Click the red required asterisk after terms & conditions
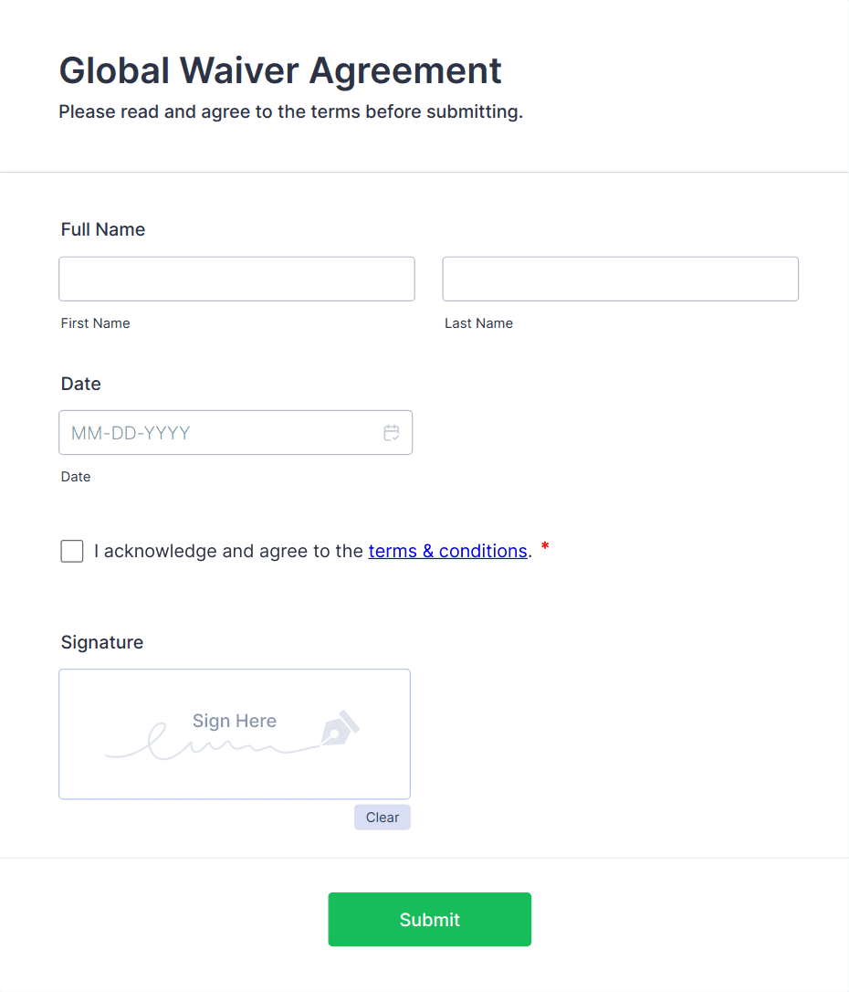This screenshot has width=849, height=992. tap(544, 546)
